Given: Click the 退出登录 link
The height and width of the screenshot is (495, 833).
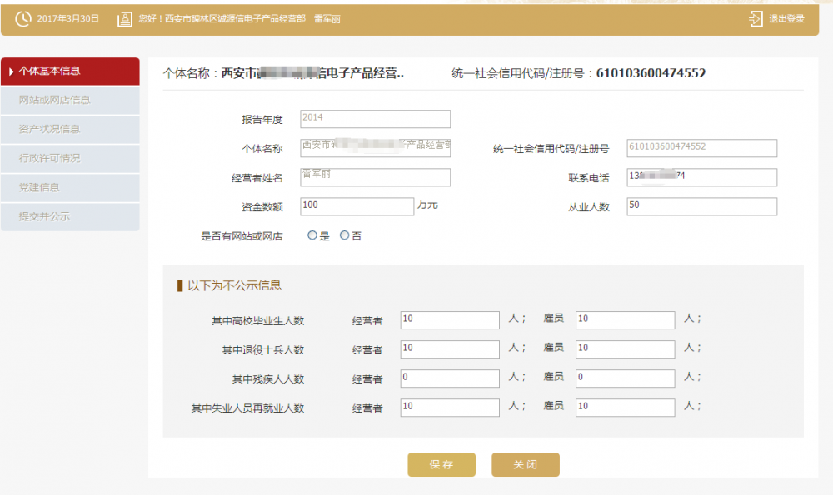Looking at the screenshot, I should tap(786, 19).
